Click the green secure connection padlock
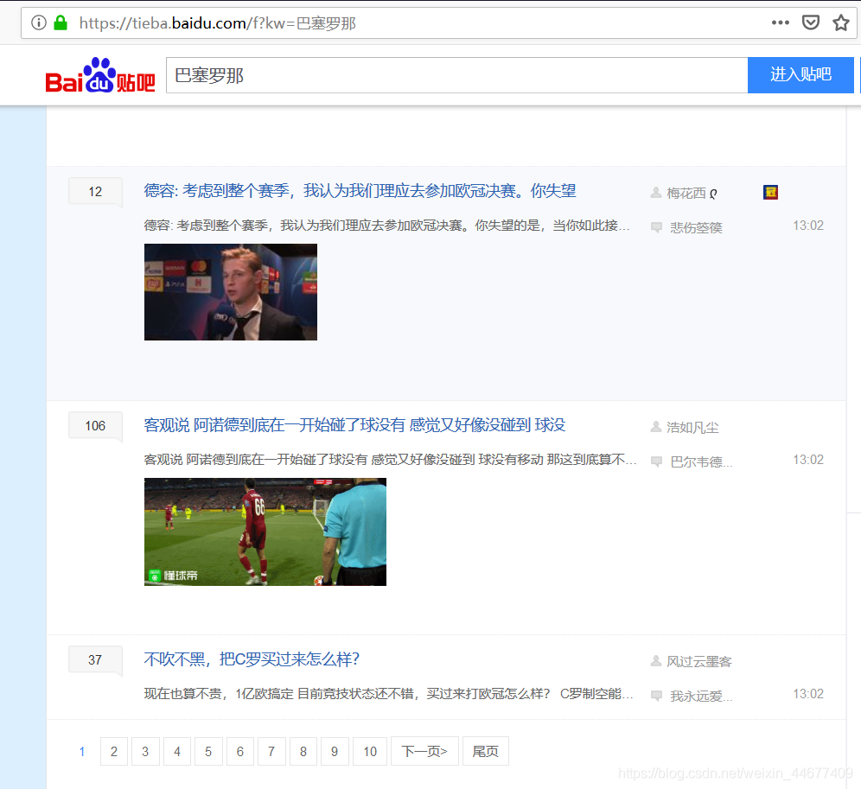The image size is (861, 789). pyautogui.click(x=61, y=22)
